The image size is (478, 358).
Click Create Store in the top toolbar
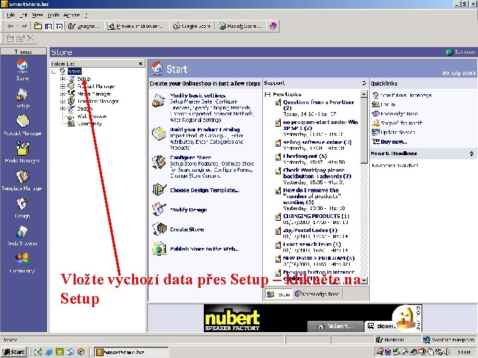(x=192, y=26)
